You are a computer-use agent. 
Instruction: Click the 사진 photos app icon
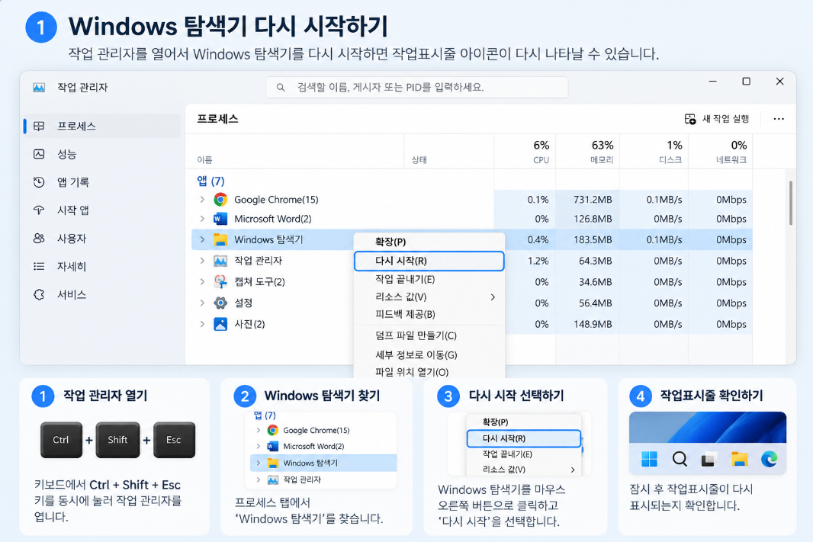[220, 324]
